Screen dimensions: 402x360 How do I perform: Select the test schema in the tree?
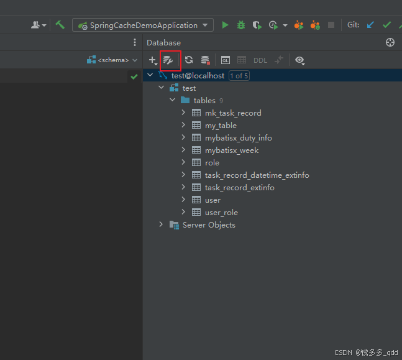(189, 88)
